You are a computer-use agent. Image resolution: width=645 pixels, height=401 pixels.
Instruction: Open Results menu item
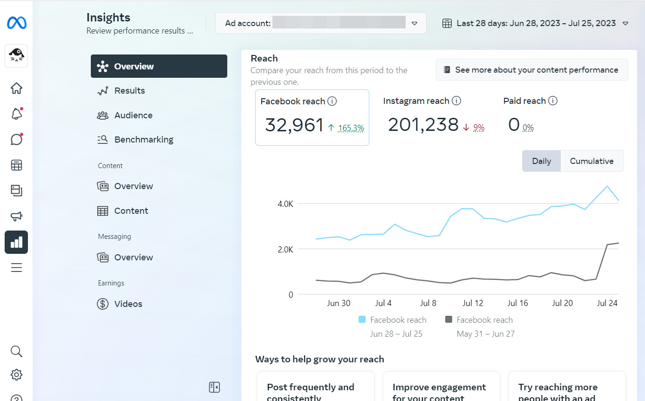[x=159, y=90]
